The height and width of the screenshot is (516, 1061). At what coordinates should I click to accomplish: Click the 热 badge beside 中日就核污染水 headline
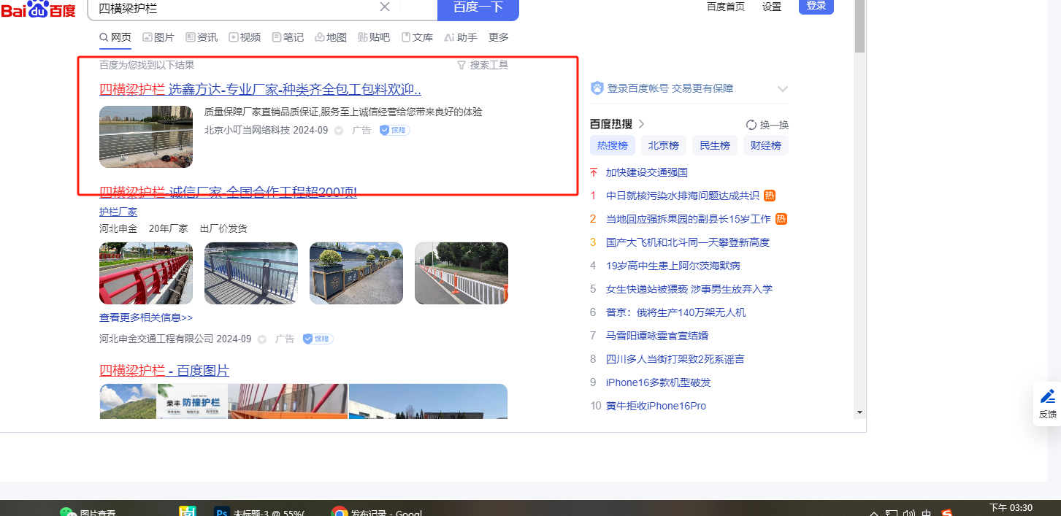coord(770,196)
